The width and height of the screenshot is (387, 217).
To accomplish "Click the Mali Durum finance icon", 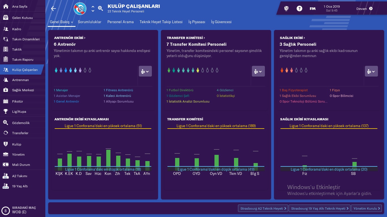I will click(x=5, y=164).
